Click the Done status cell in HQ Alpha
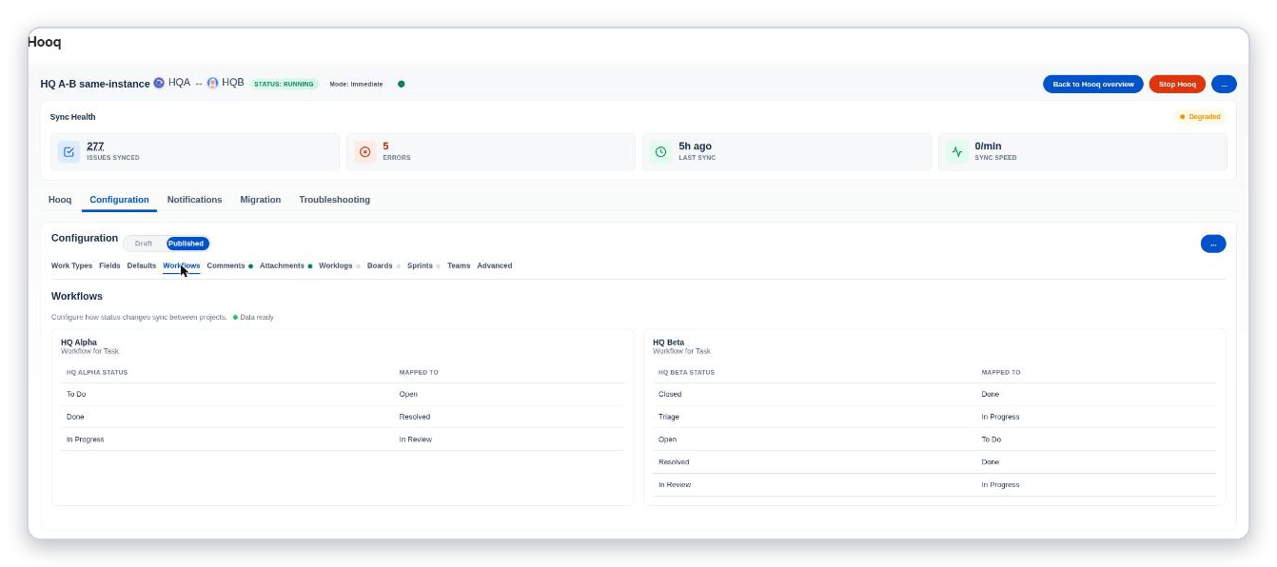The width and height of the screenshot is (1277, 567). (75, 417)
